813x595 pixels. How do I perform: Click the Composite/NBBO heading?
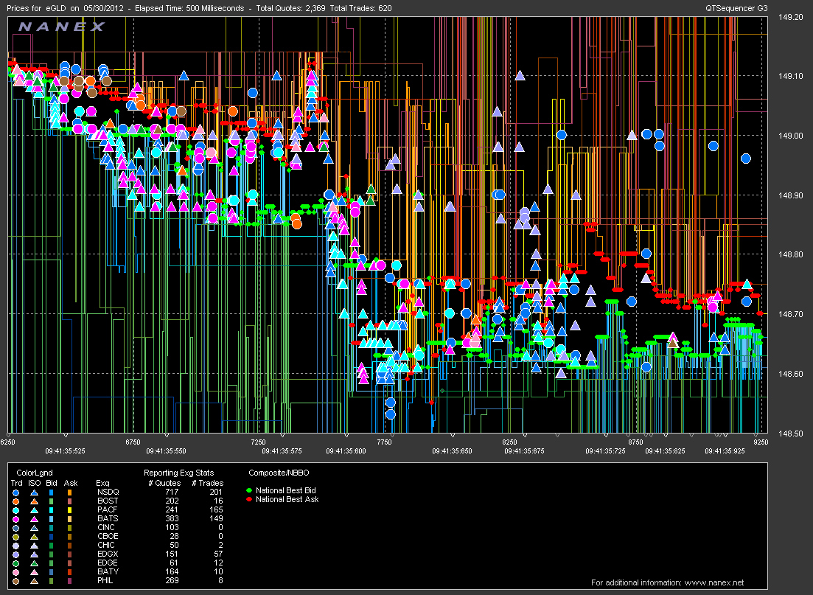point(279,473)
